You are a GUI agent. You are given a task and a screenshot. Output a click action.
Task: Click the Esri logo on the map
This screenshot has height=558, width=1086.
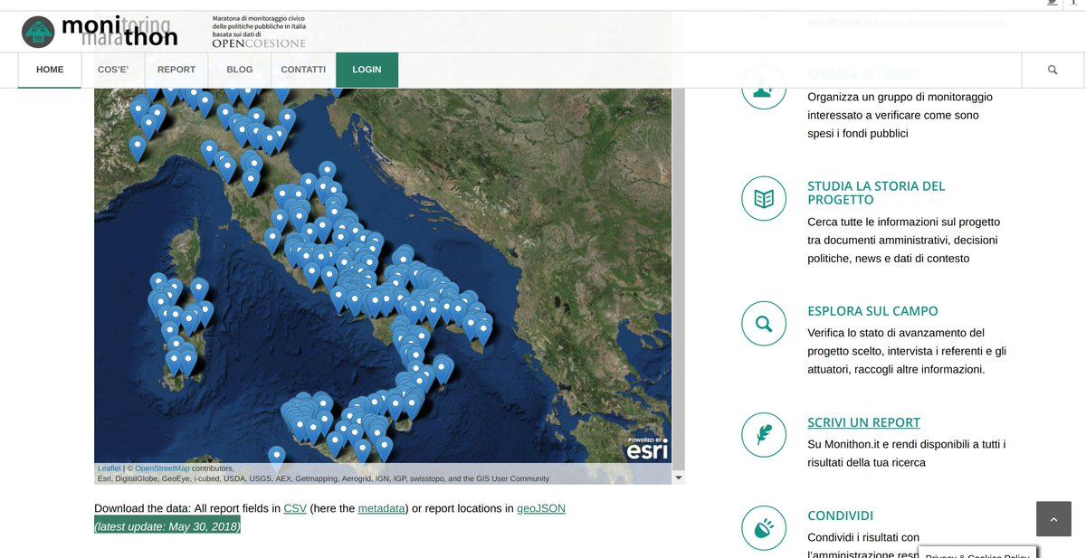pos(647,449)
